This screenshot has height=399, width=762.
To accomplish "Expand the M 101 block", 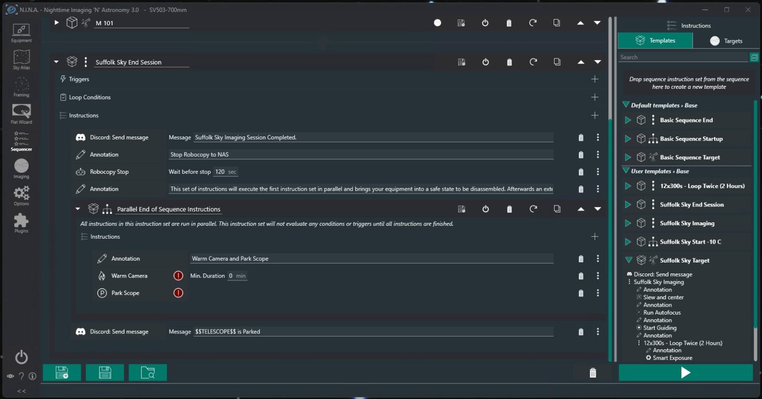I will click(x=57, y=23).
